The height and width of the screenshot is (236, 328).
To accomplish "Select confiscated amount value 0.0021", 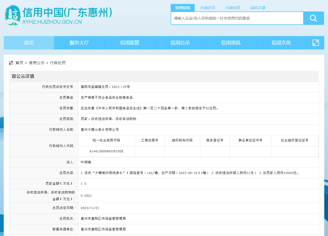I will [86, 196].
